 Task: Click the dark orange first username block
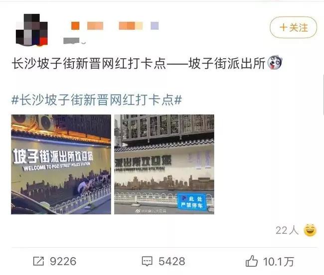[x=75, y=26]
